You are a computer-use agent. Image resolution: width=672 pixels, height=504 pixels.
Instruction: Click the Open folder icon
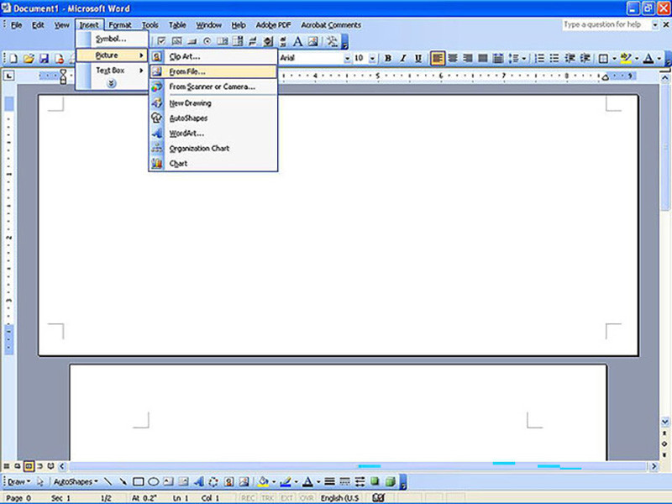coord(29,58)
